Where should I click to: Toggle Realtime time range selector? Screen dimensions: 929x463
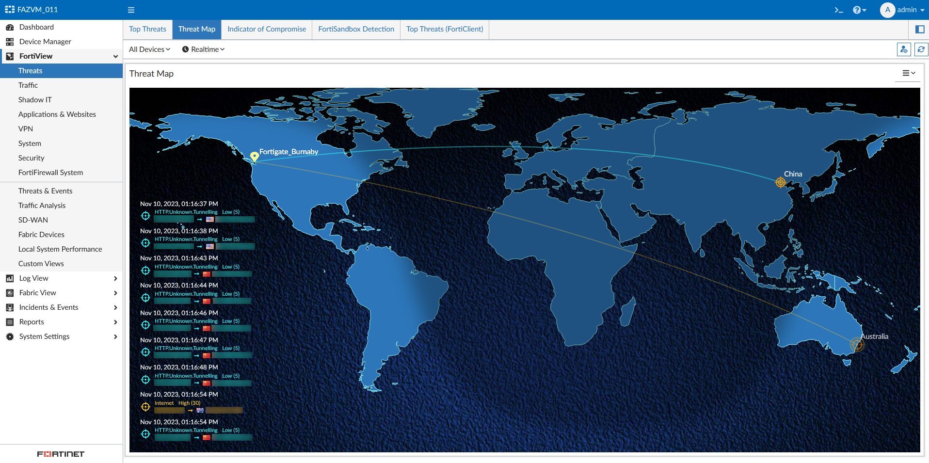click(x=203, y=49)
